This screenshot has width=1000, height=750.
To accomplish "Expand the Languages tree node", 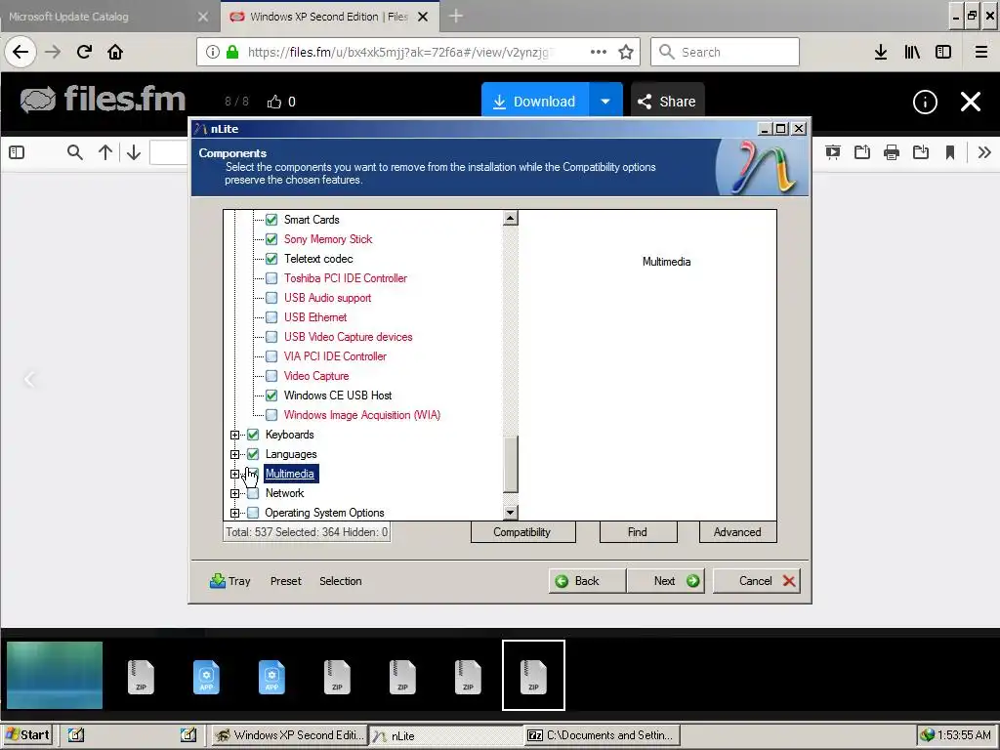I will 234,455.
